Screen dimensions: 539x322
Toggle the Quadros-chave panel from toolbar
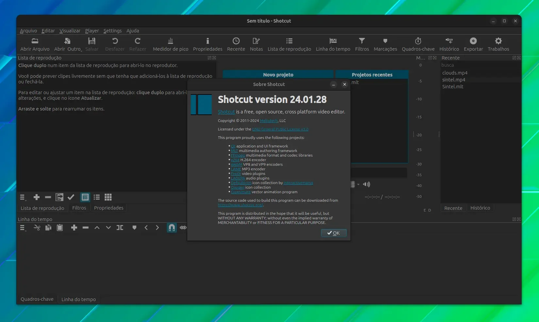(418, 44)
